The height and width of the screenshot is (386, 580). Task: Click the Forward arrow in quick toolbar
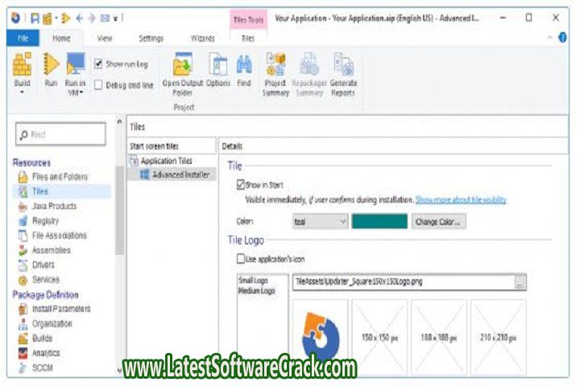(92, 18)
